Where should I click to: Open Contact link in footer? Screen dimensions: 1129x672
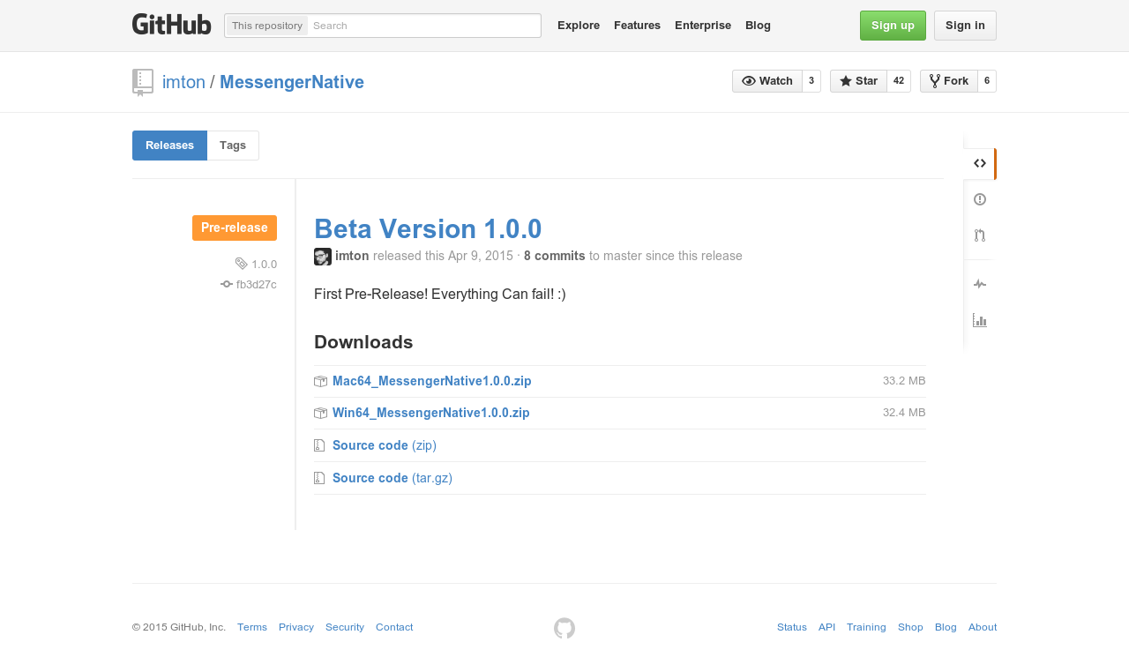[394, 628]
